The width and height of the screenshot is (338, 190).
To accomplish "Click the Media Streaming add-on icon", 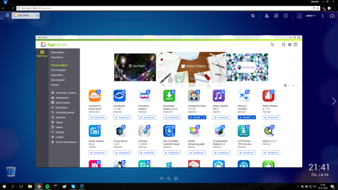I will 194,131.
